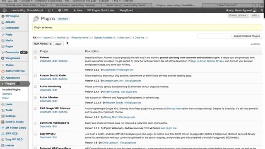Filter plugins by Recently Active
The height and width of the screenshot is (149, 265).
coord(79,38)
